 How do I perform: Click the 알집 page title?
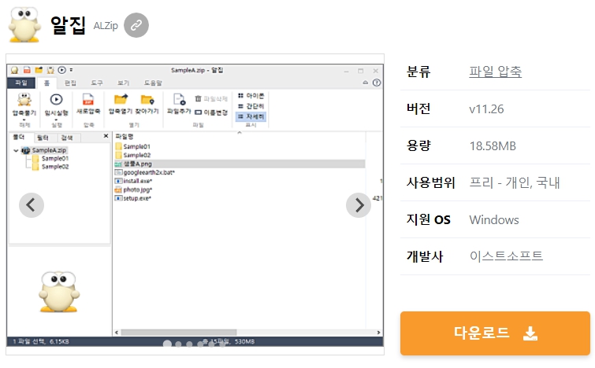click(x=69, y=25)
